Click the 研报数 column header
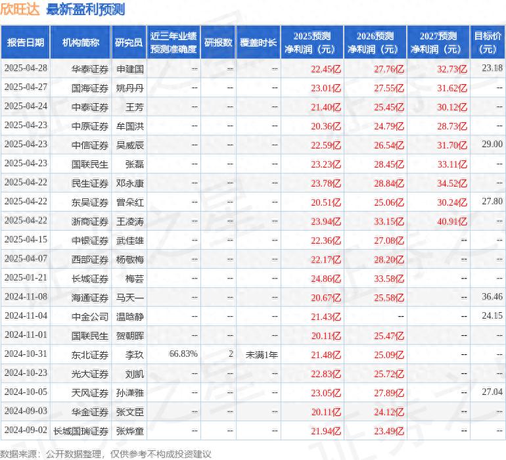This screenshot has height=460, width=506. (218, 42)
